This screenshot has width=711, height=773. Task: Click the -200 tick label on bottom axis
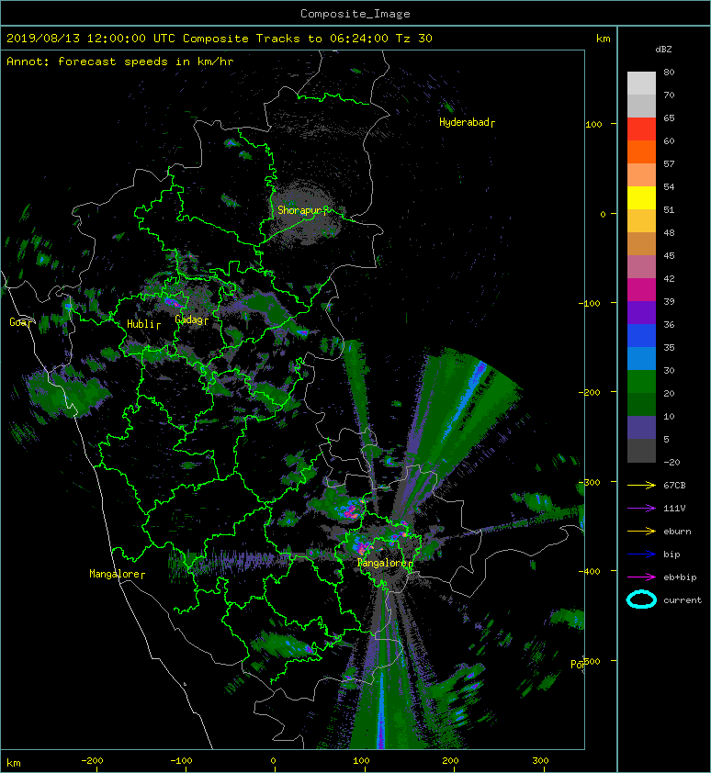tap(92, 761)
